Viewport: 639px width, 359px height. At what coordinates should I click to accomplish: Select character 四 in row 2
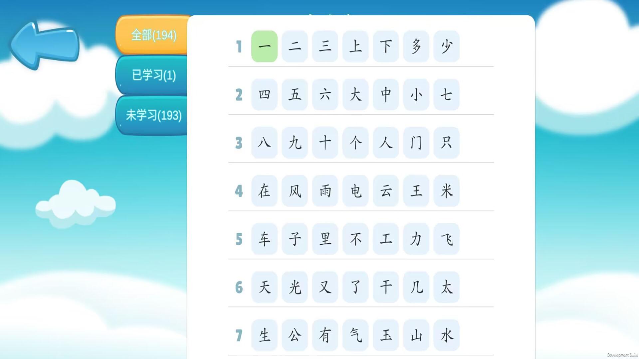point(264,95)
